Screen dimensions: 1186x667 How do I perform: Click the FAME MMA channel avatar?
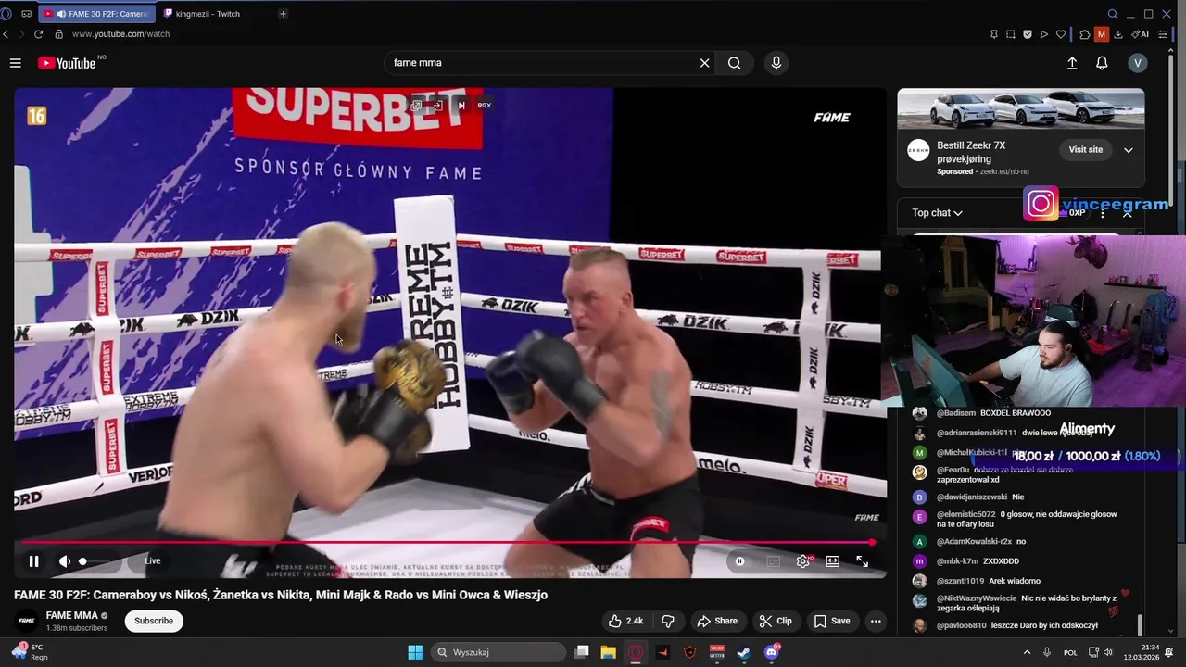27,621
